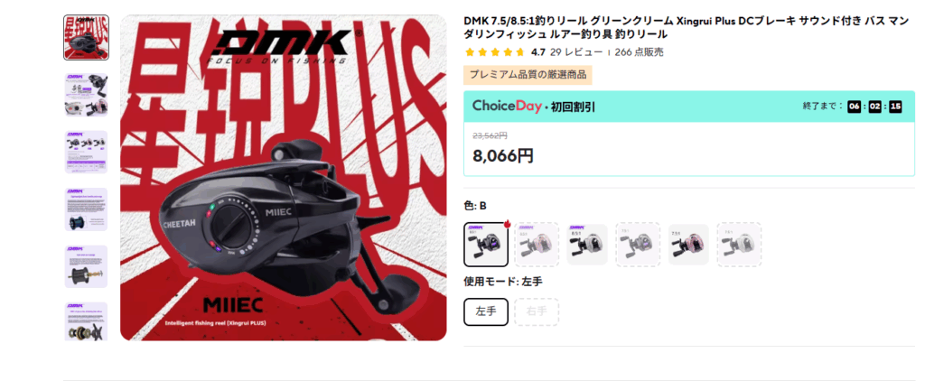Enlarge the main product image

(x=284, y=178)
